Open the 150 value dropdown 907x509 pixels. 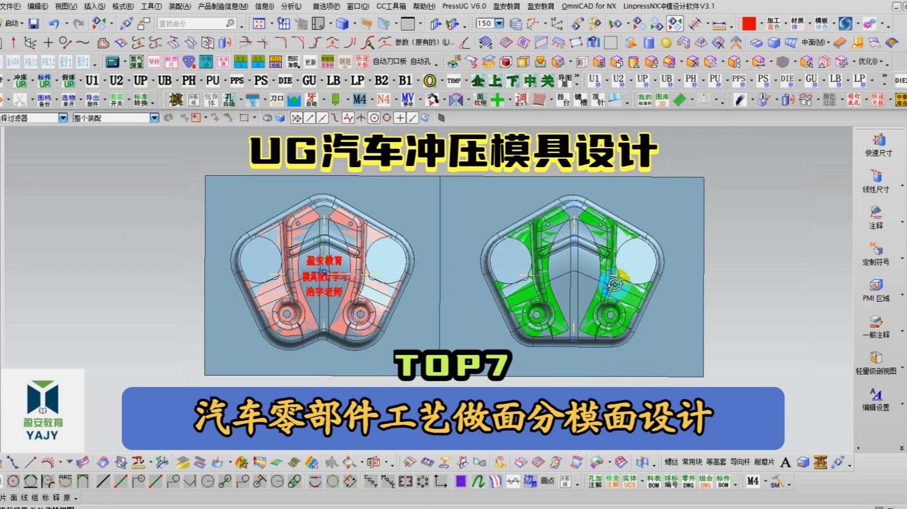click(x=499, y=23)
